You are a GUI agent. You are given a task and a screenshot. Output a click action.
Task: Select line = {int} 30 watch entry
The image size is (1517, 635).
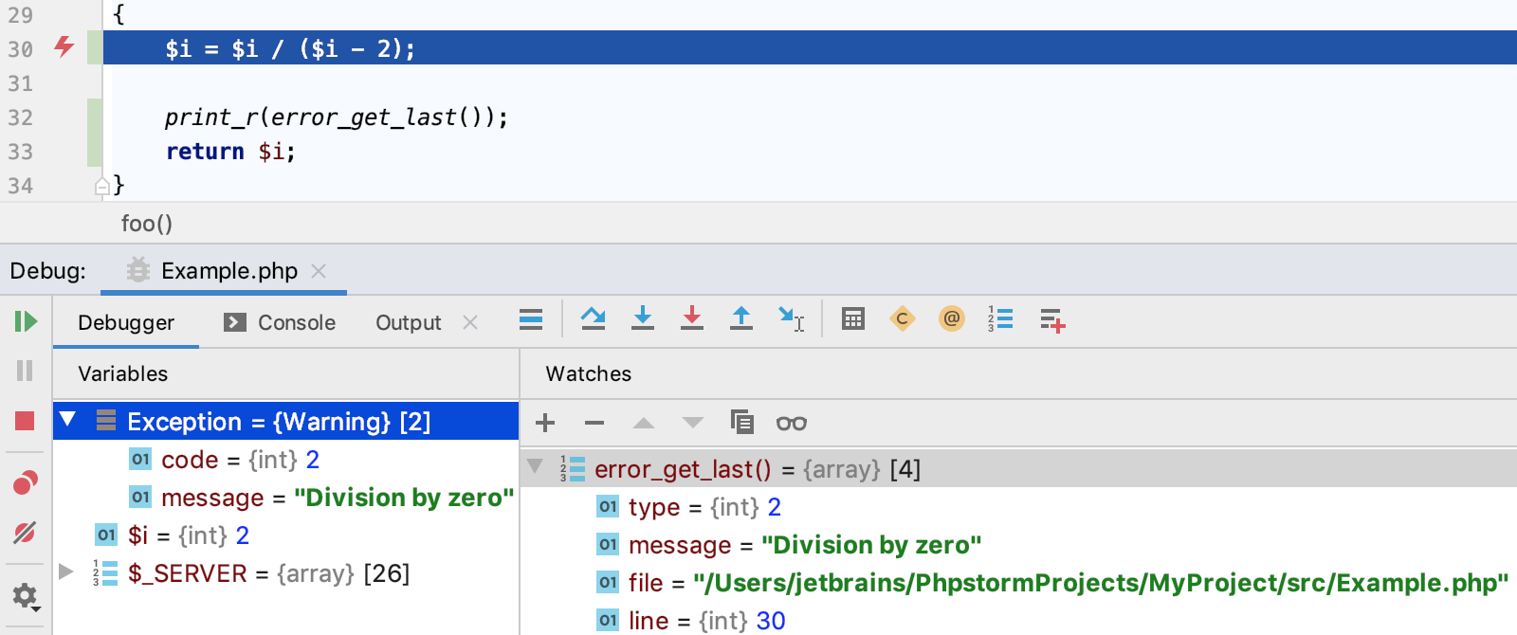(x=1019, y=621)
